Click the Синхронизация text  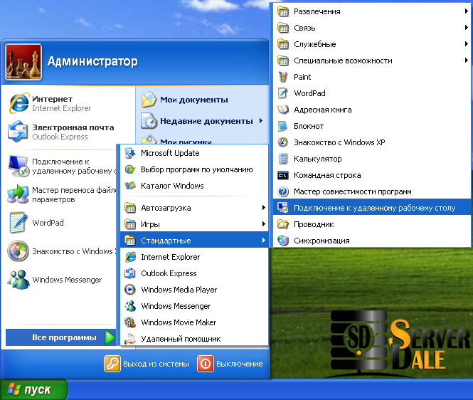pyautogui.click(x=321, y=241)
